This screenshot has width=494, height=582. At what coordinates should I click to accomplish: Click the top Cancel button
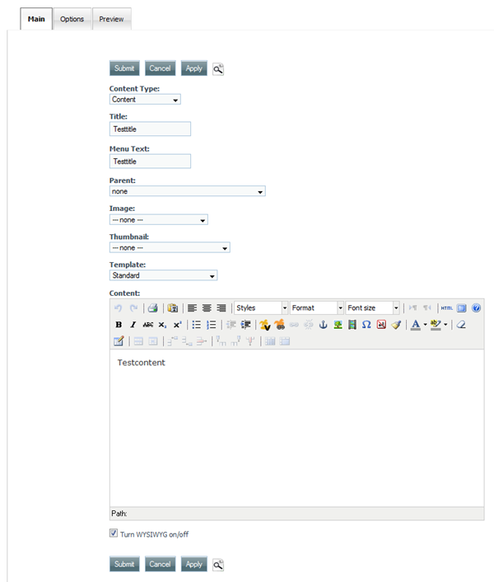[x=160, y=68]
